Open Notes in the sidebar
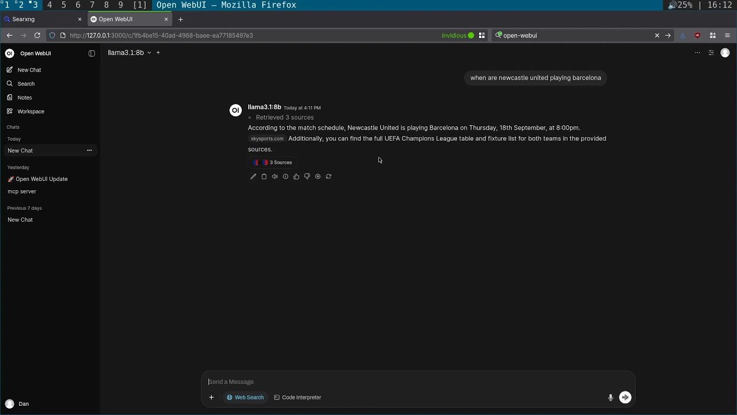The width and height of the screenshot is (737, 415). 25,97
